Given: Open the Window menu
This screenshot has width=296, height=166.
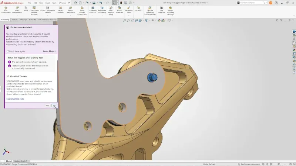Looking at the screenshot, I should [62, 3].
